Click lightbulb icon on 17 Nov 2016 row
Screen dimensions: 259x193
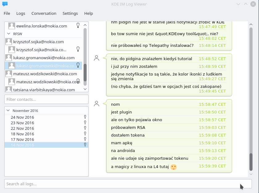click(85, 139)
